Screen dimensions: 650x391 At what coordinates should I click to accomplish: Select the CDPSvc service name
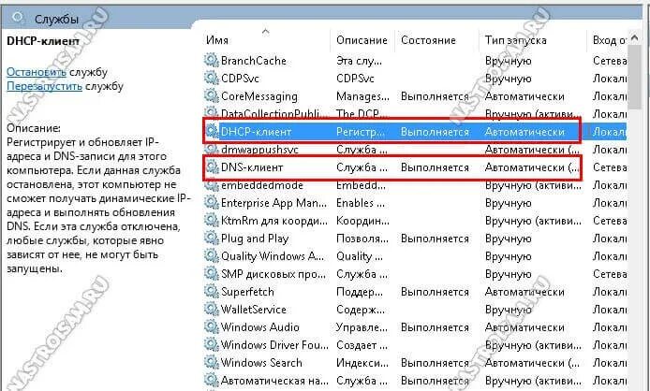click(240, 79)
